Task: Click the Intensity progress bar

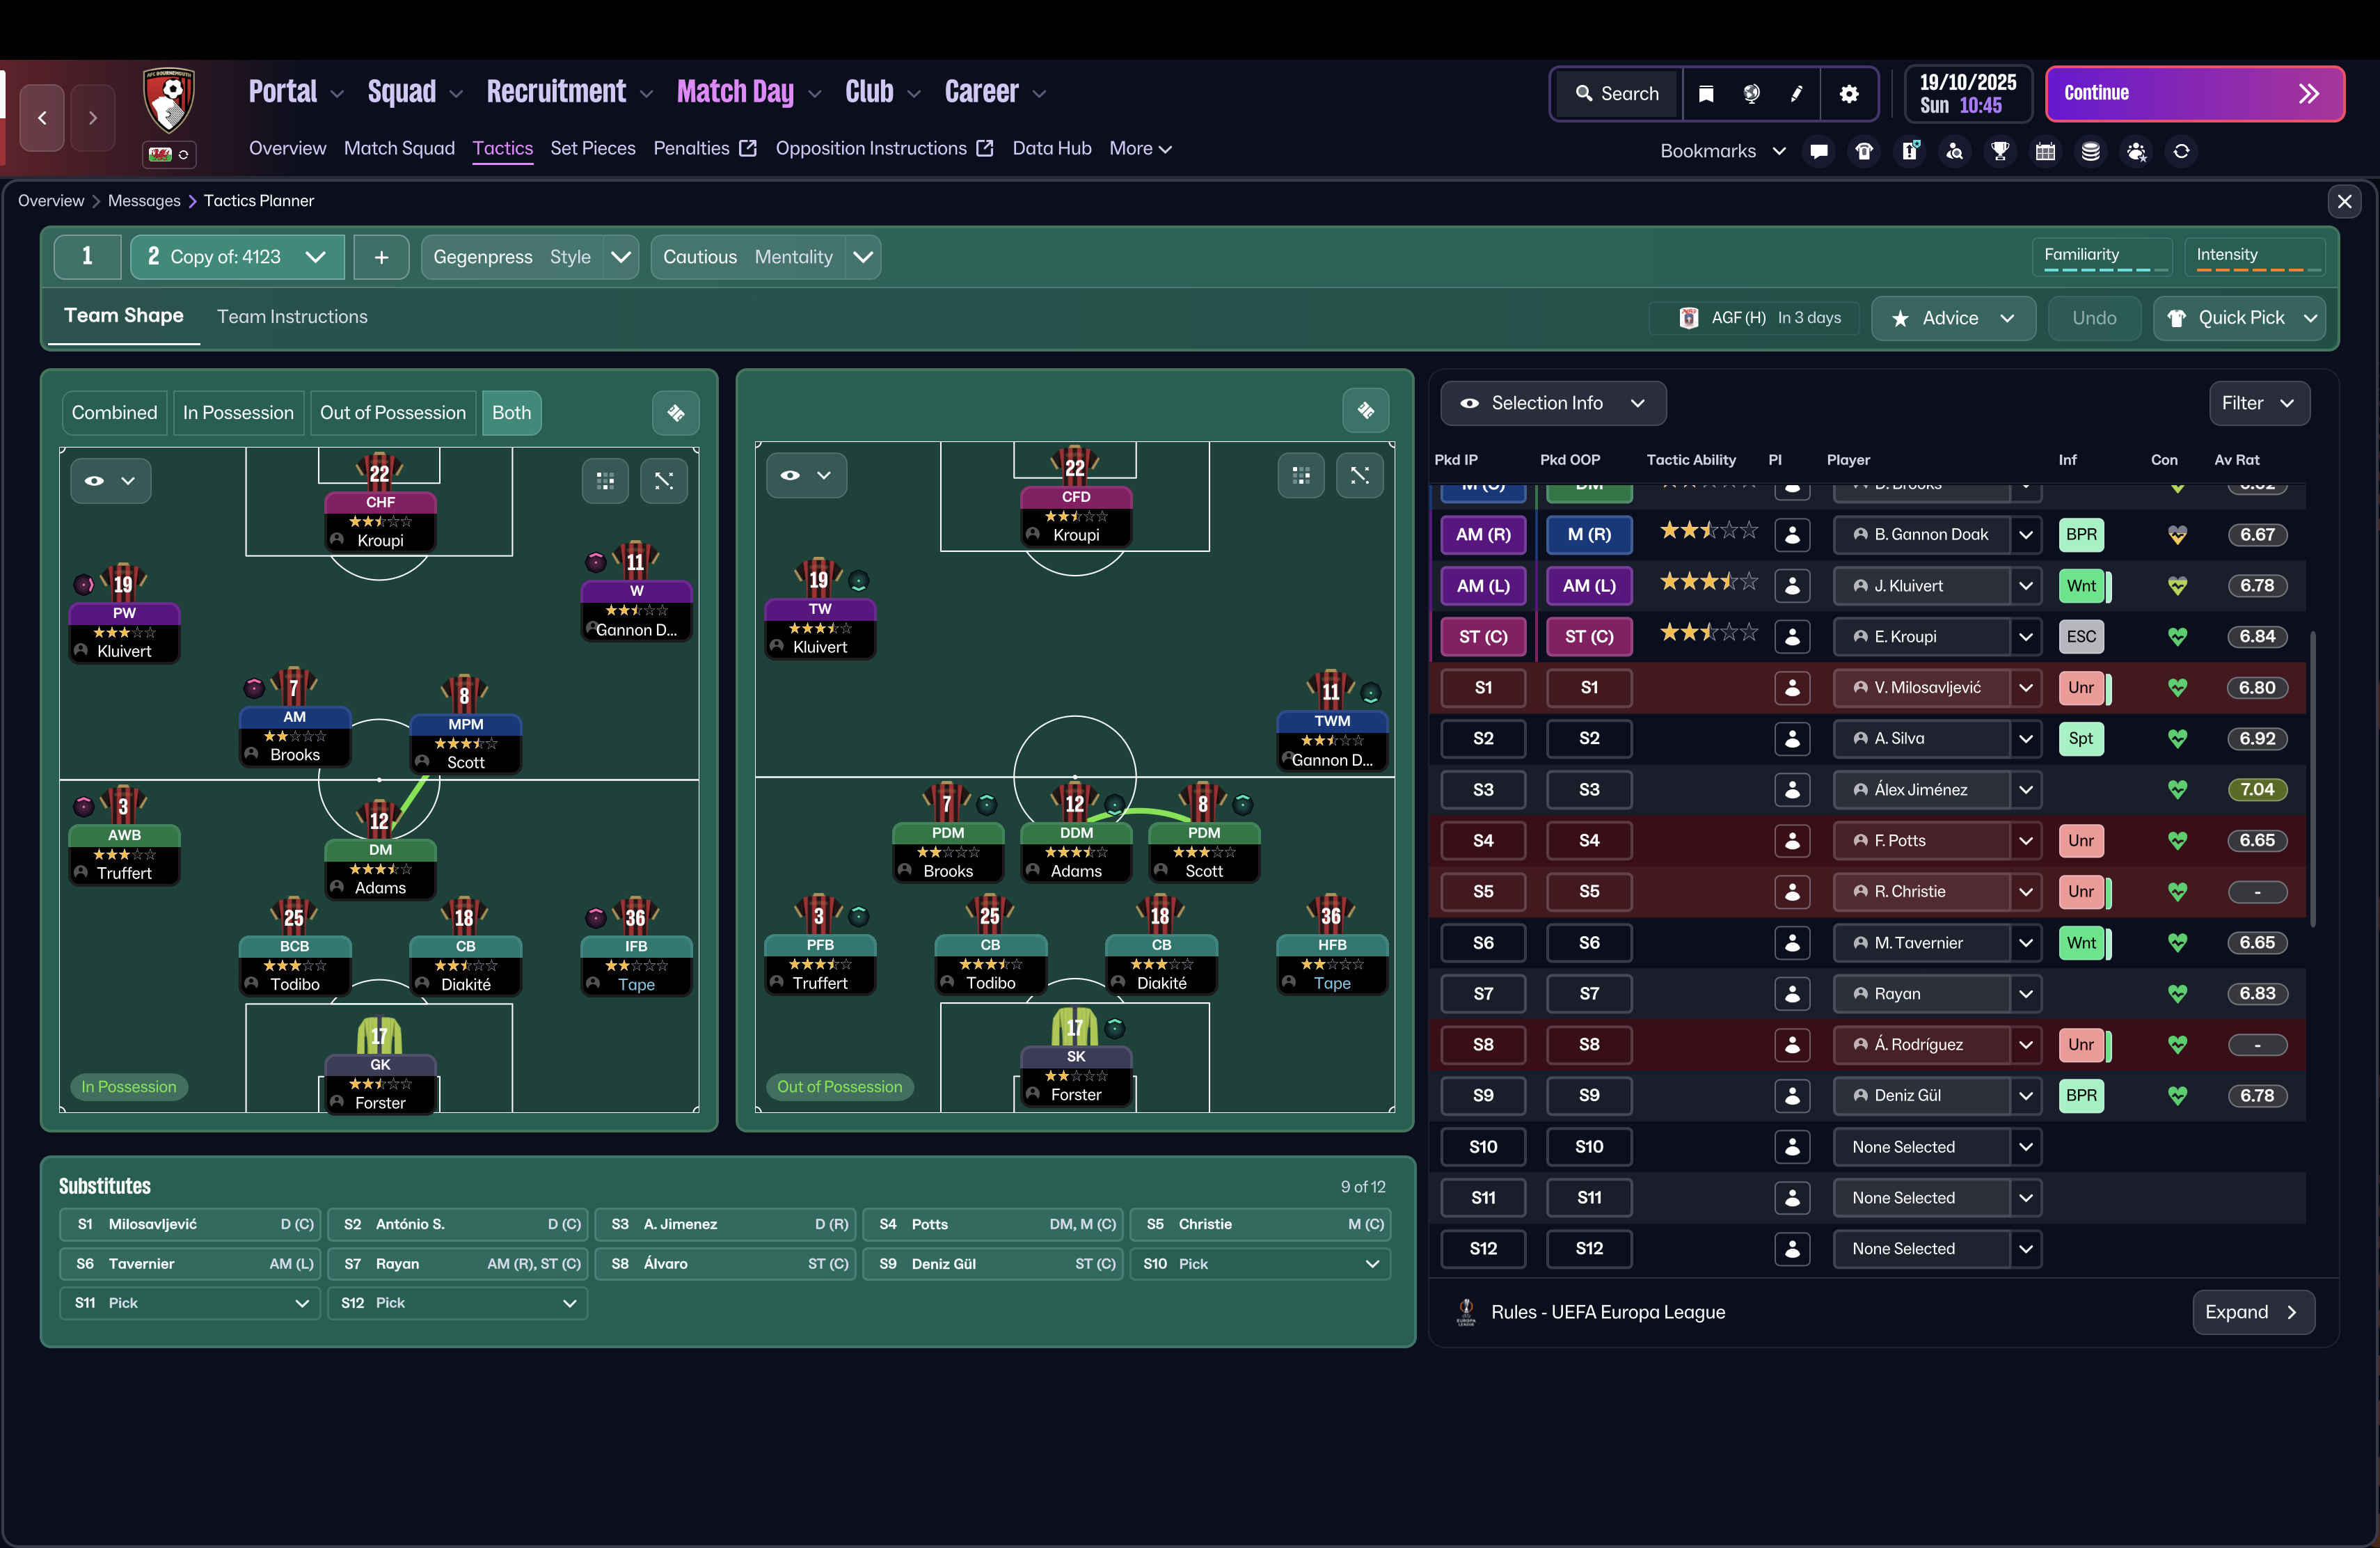Action: tap(2254, 258)
